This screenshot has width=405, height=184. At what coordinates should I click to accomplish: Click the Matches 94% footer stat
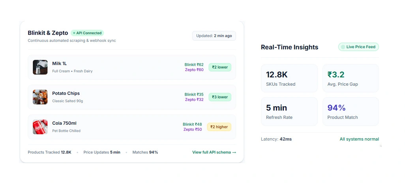pos(145,152)
